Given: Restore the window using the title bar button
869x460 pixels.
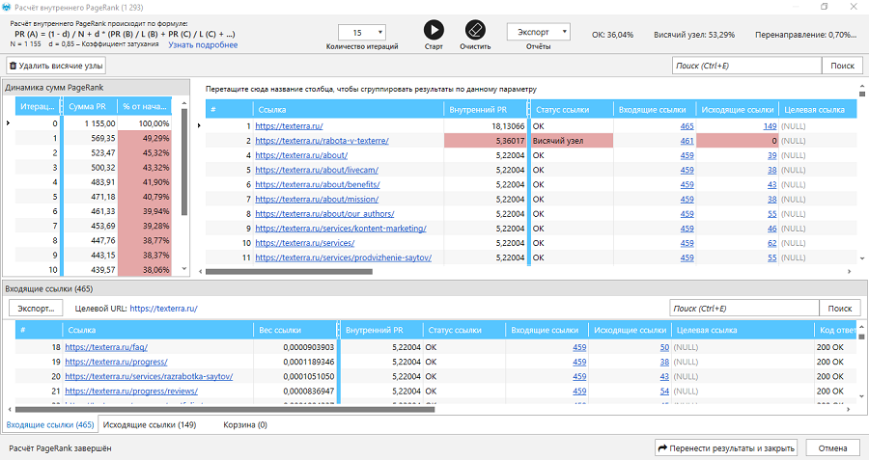Looking at the screenshot, I should (825, 7).
